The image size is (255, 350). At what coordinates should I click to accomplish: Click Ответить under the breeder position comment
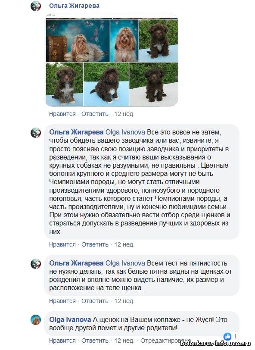click(95, 244)
